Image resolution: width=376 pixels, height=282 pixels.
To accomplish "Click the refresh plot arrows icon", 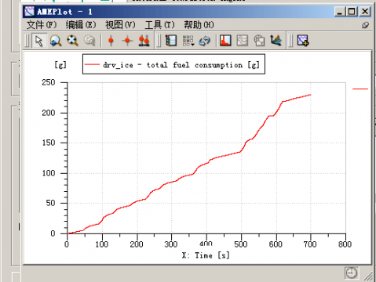I will (204, 41).
